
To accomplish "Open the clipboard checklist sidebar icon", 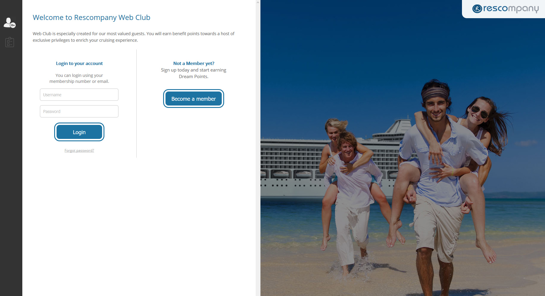I will click(x=10, y=42).
